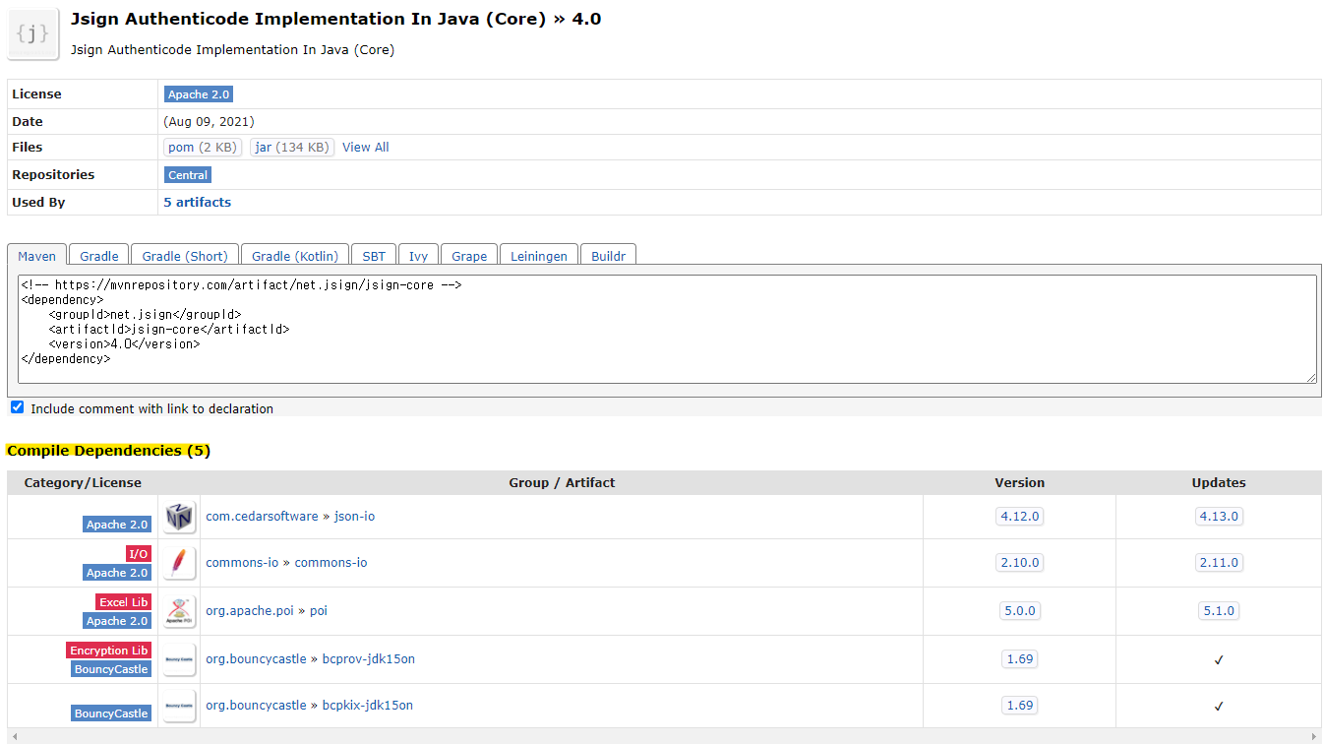The width and height of the screenshot is (1324, 744).
Task: Open the Apache POI logo icon
Action: [180, 611]
